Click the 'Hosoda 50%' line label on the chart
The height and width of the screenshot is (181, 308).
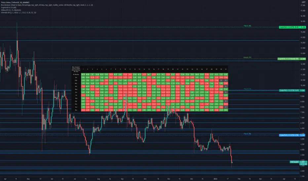[x=247, y=58]
